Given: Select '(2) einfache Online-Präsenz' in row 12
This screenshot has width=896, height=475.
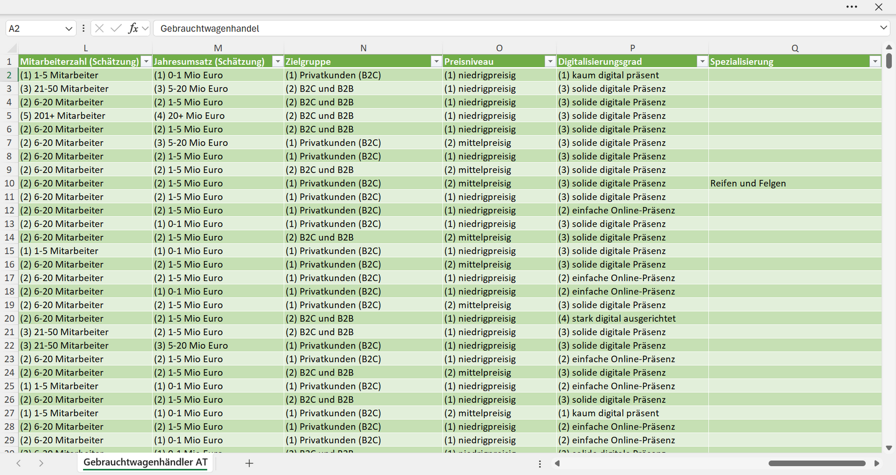Looking at the screenshot, I should (x=632, y=210).
